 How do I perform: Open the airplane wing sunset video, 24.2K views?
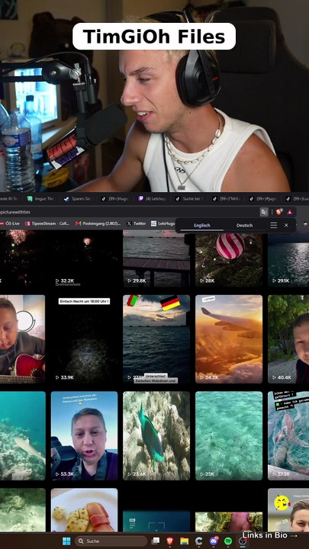pyautogui.click(x=229, y=339)
